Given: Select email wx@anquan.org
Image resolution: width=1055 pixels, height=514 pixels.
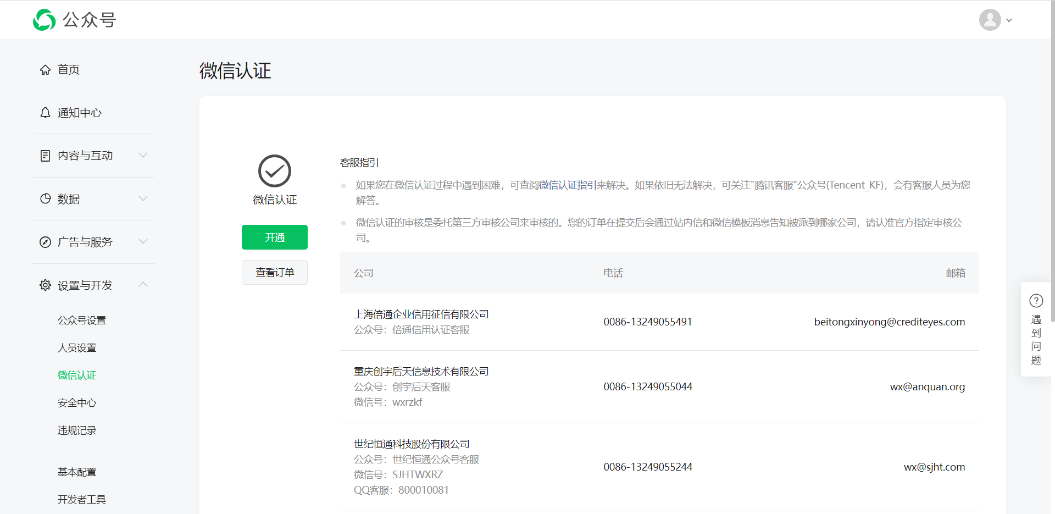Looking at the screenshot, I should click(928, 386).
